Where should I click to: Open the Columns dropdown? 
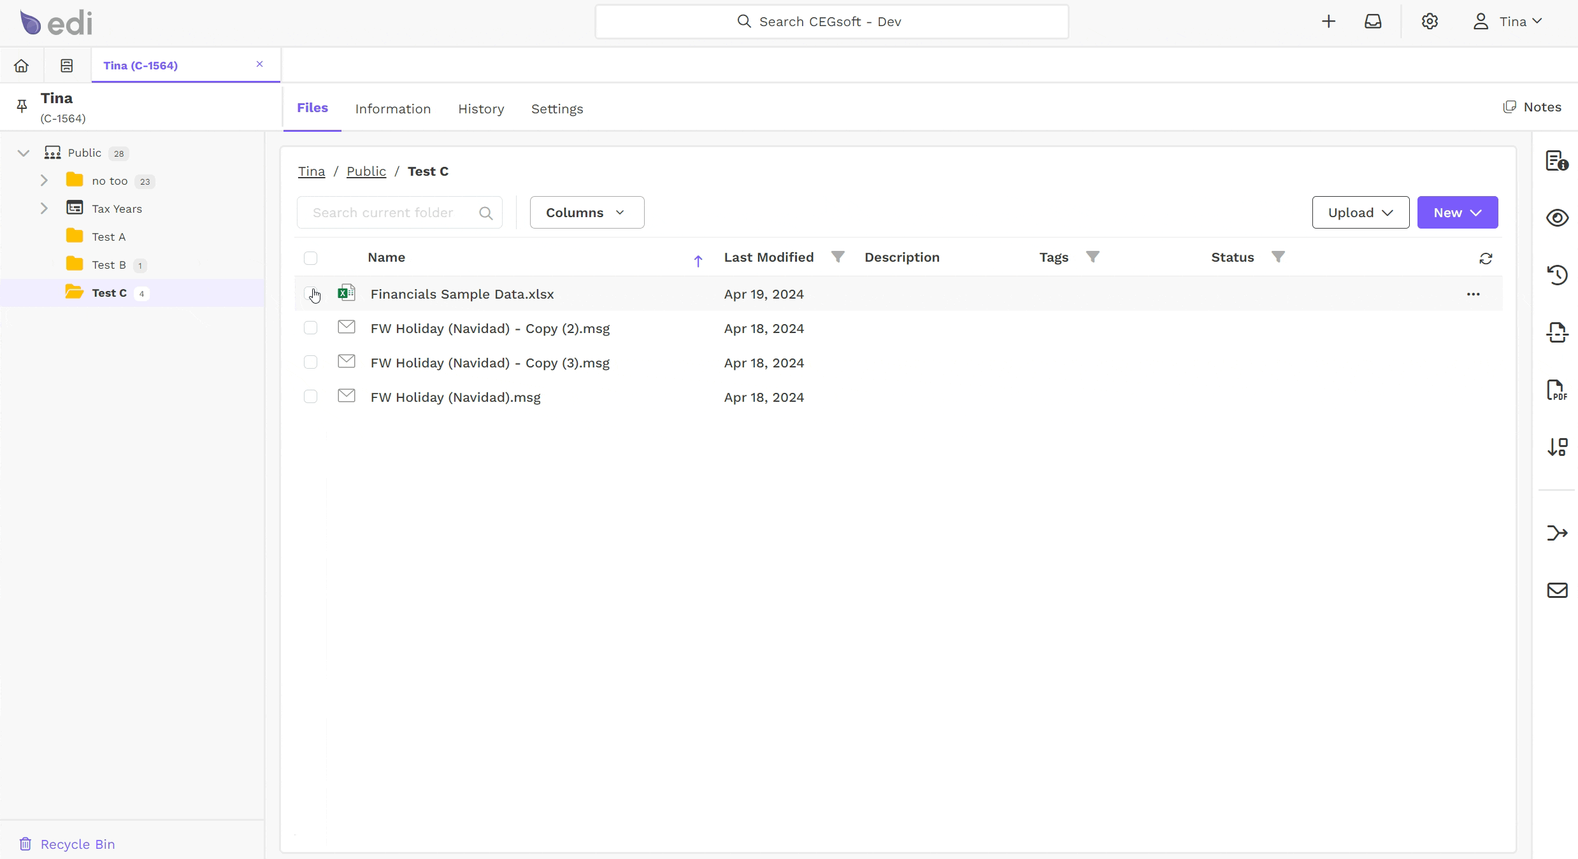[587, 213]
